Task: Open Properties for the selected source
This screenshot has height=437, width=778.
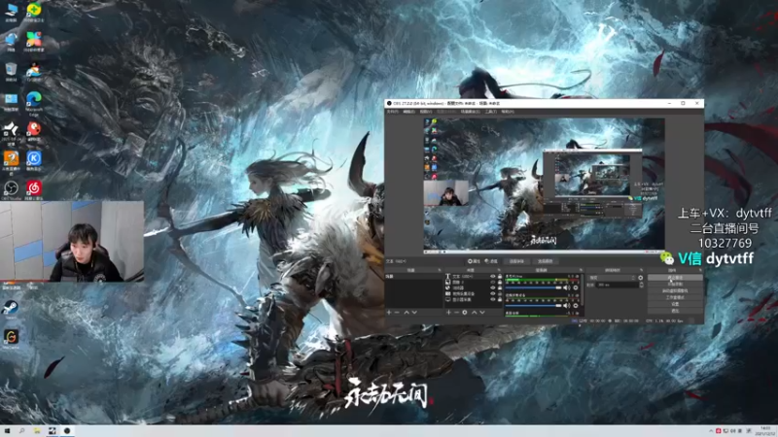Action: 474,261
